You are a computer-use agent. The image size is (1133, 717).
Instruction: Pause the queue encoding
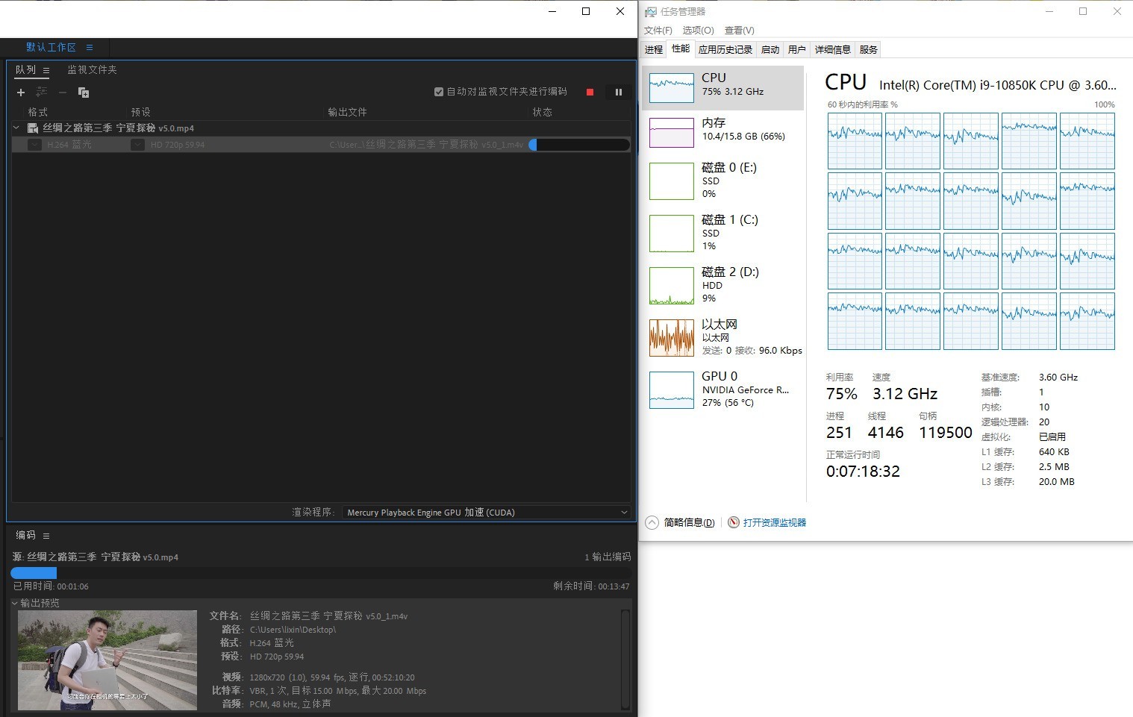click(x=618, y=93)
